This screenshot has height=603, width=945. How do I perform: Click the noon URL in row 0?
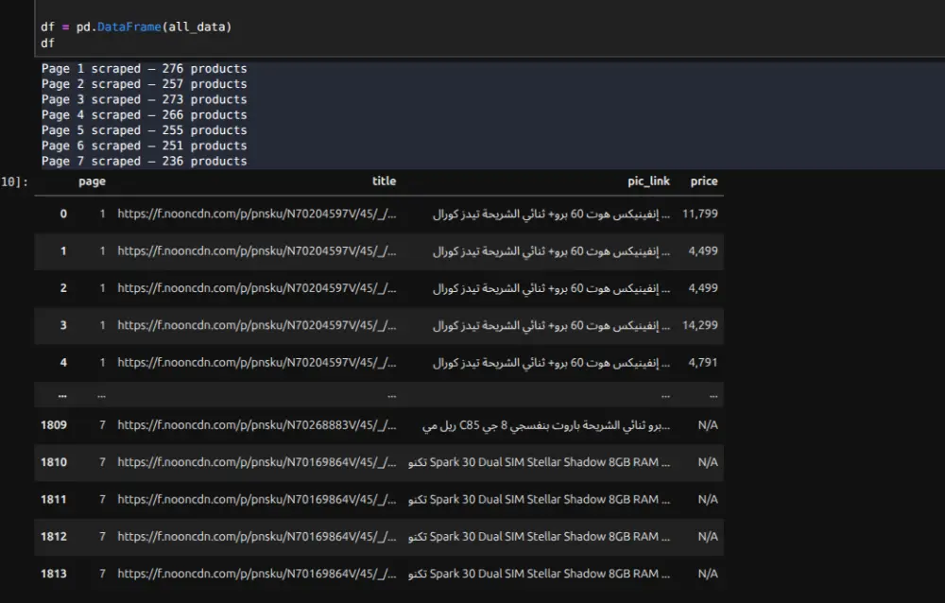point(257,214)
